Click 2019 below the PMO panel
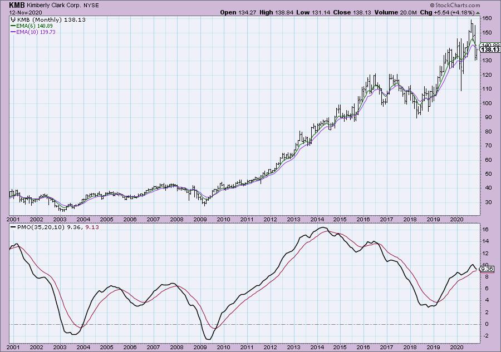The height and width of the screenshot is (352, 501). pyautogui.click(x=433, y=347)
